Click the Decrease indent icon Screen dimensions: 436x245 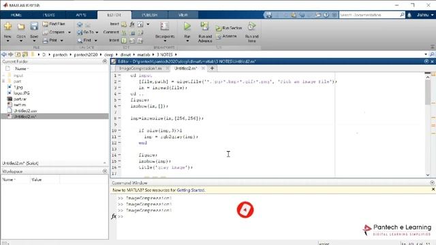pos(140,41)
